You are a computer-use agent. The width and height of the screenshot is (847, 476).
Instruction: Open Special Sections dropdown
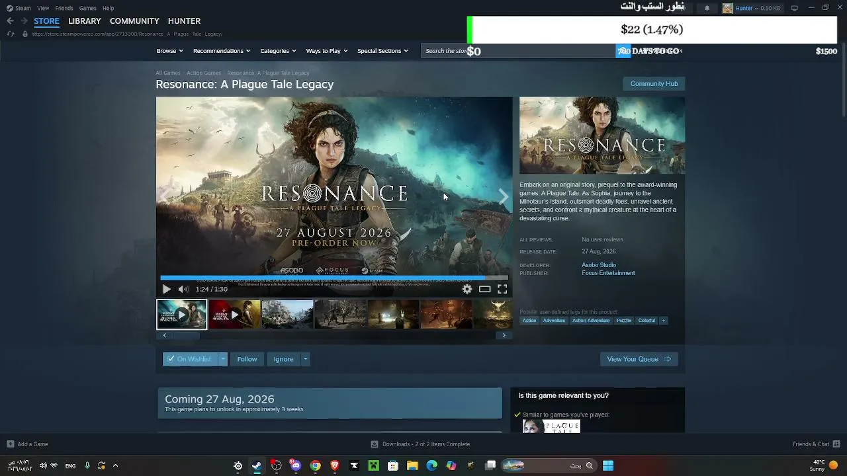(x=383, y=51)
